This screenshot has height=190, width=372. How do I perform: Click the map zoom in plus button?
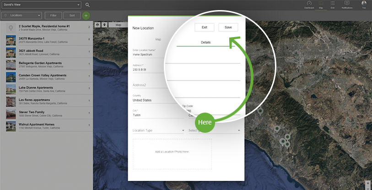(368, 183)
